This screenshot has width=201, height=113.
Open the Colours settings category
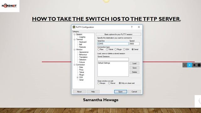coord(82,62)
